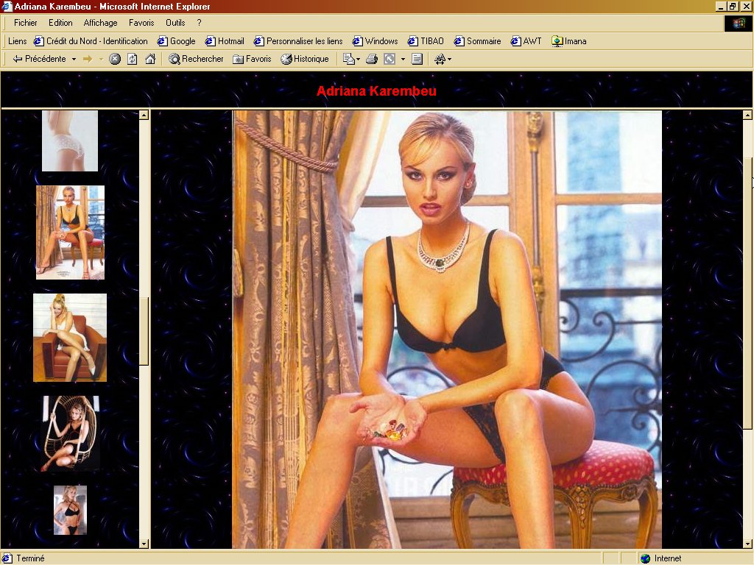Click the thumbnail frame scrollbar thumb
The width and height of the screenshot is (754, 565).
pos(144,332)
